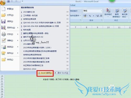Pin 沧州2013-2014 to recent list
Viewport: 131px width, 98px height.
pos(68,69)
